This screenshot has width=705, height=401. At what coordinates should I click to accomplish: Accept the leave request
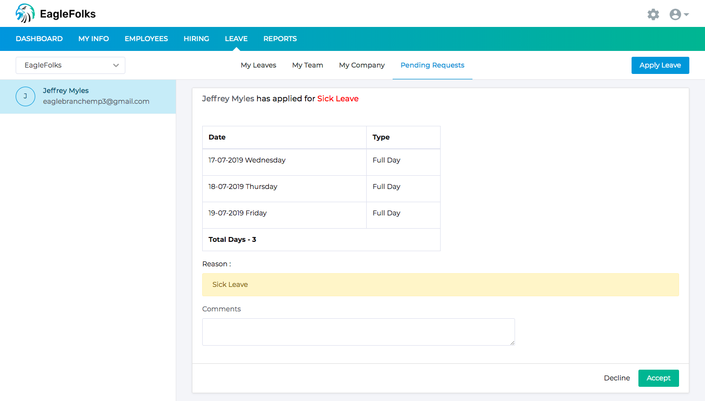[658, 378]
